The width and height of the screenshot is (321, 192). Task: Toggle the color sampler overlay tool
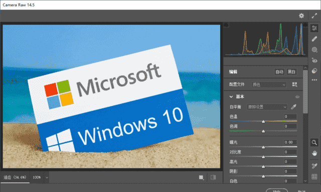[314, 165]
